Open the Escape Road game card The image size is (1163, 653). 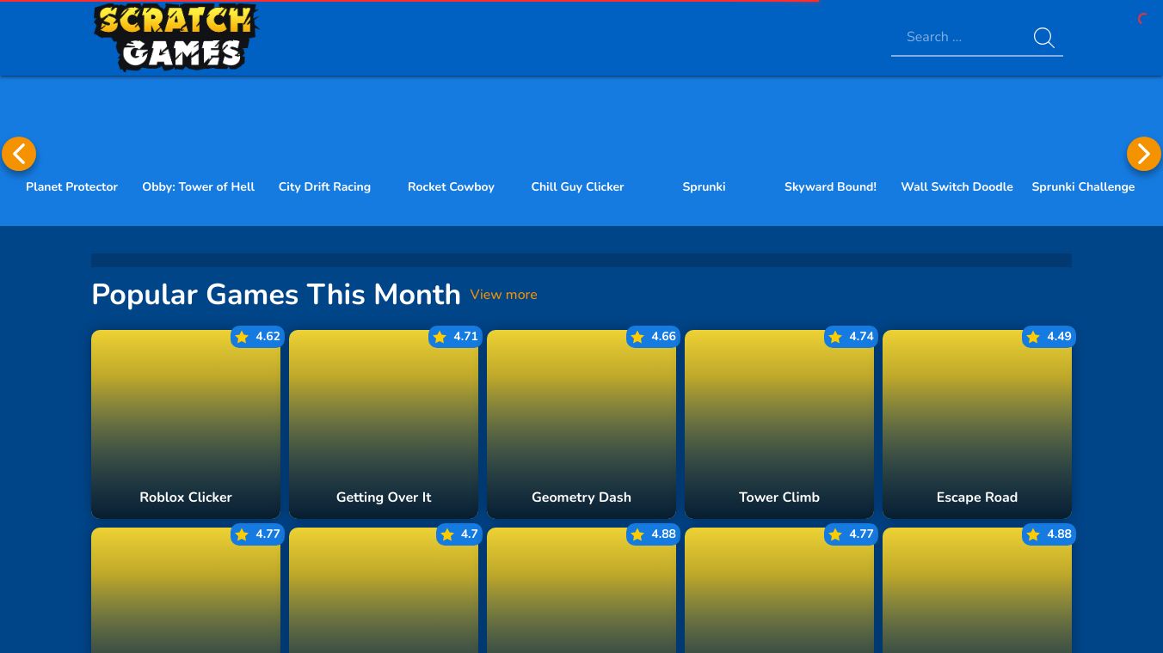(977, 424)
